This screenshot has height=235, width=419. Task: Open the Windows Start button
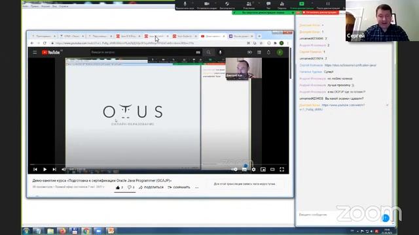(26, 231)
